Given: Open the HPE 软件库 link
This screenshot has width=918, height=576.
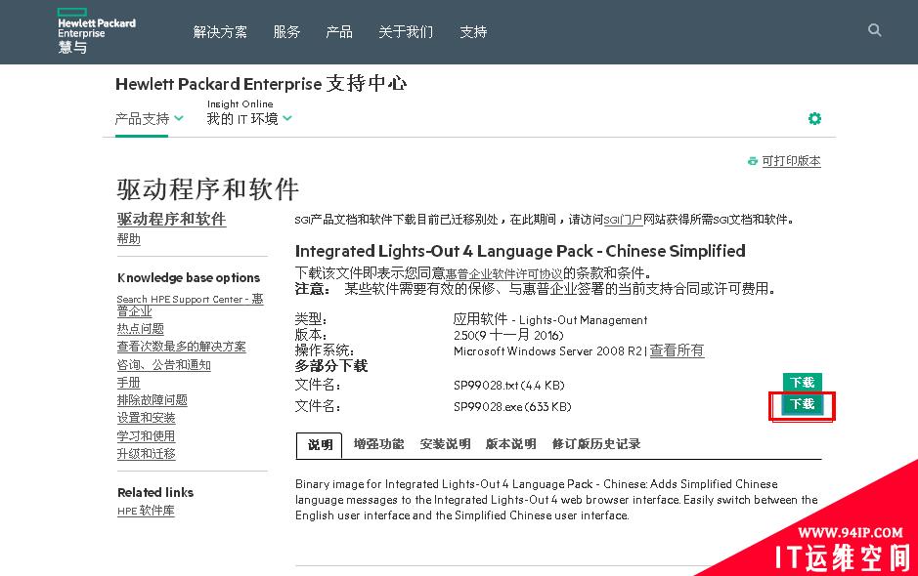Looking at the screenshot, I should click(x=146, y=511).
